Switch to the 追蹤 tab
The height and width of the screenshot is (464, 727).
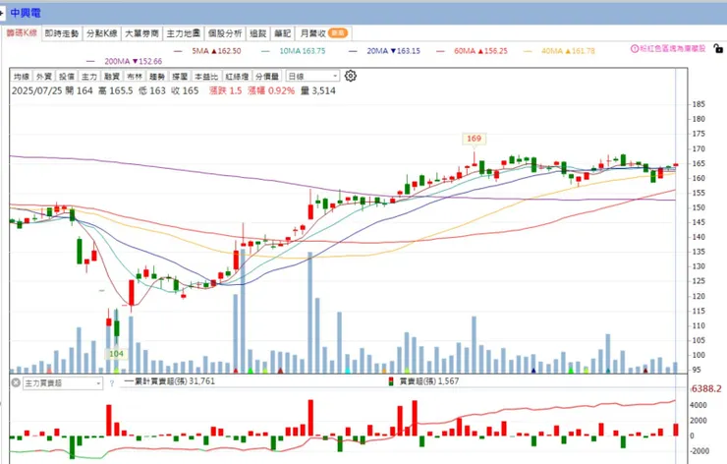coord(257,33)
